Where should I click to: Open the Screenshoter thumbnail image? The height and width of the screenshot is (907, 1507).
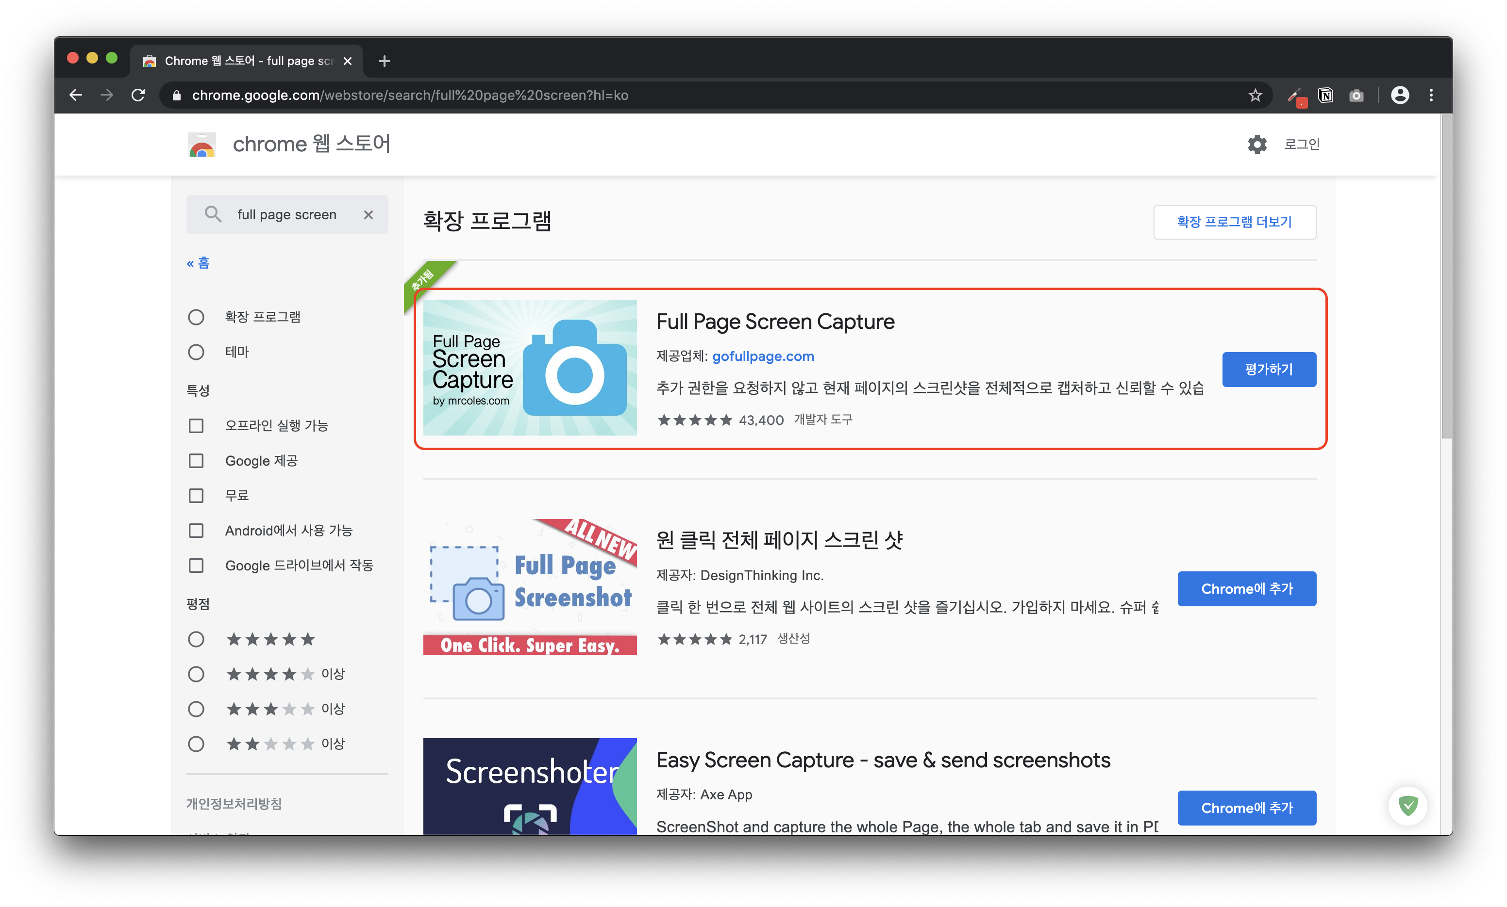click(x=530, y=786)
